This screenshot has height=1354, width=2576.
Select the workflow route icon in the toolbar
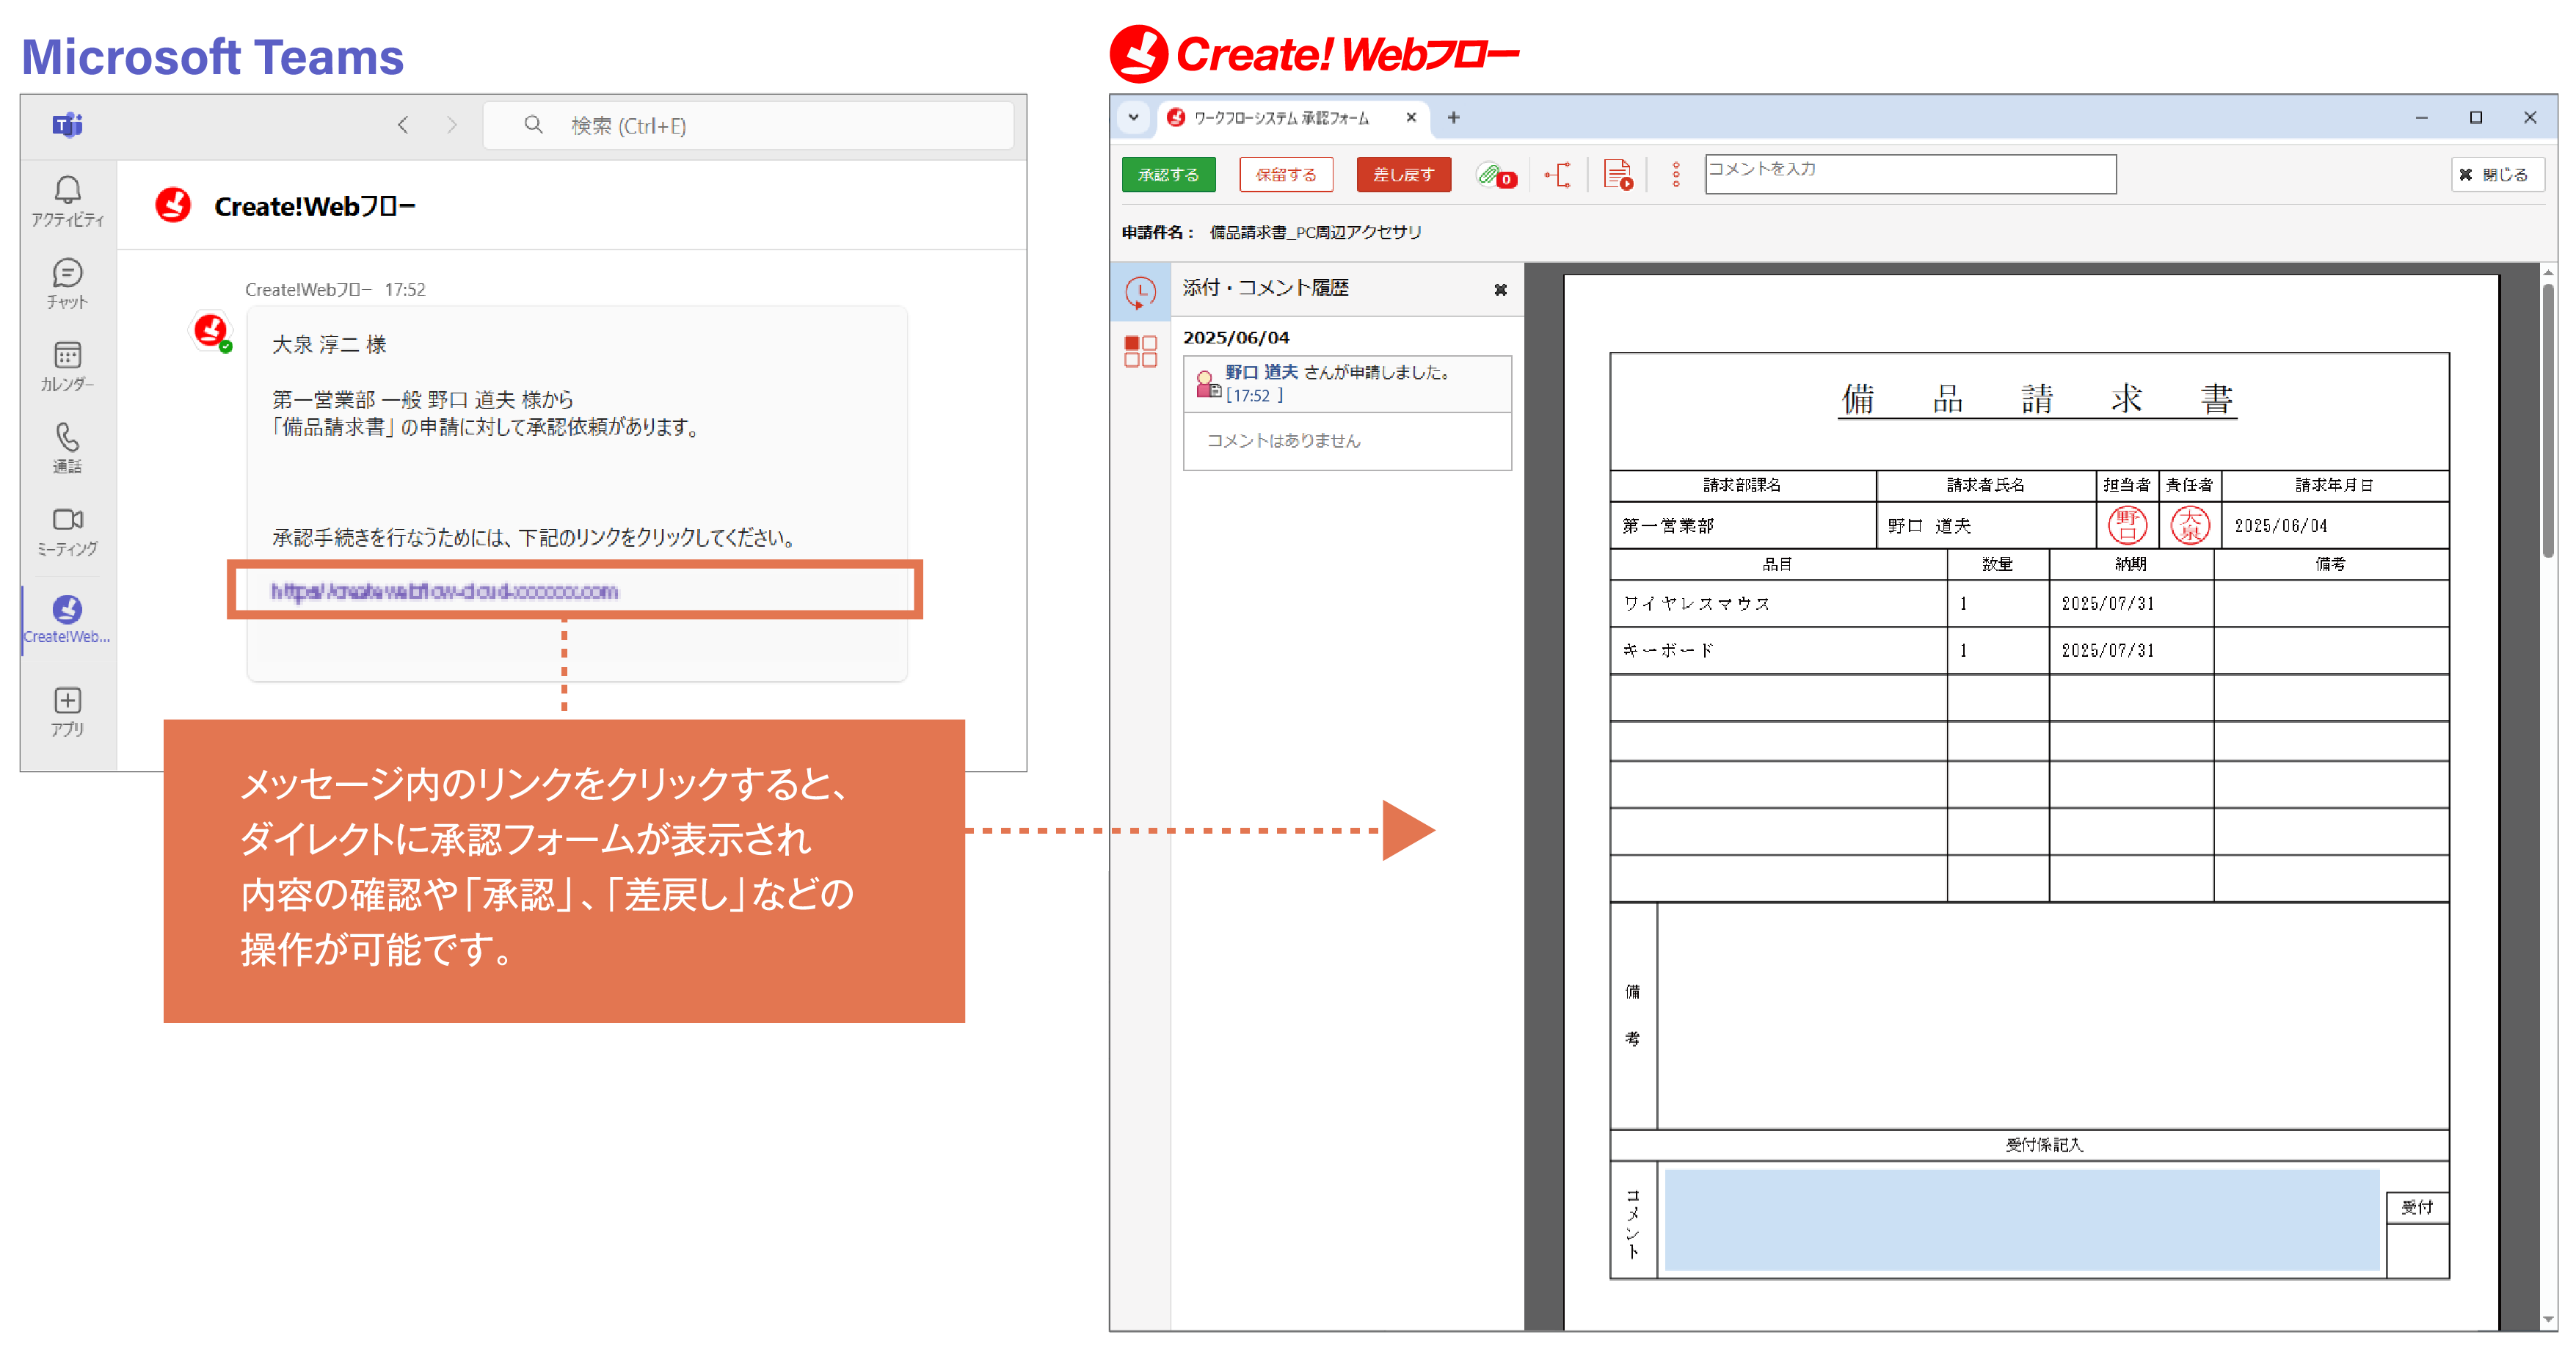1559,174
